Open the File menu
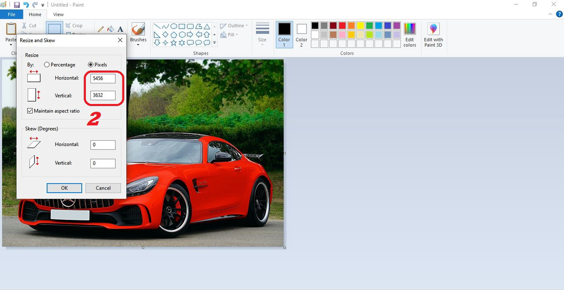Screen dimensions: 564x290 point(11,15)
